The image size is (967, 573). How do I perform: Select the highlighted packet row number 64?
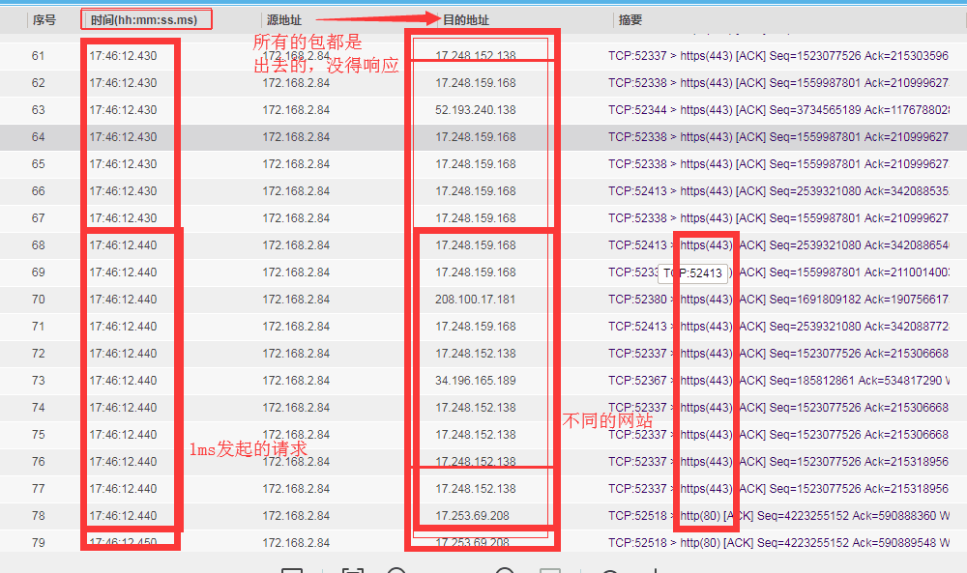[39, 137]
